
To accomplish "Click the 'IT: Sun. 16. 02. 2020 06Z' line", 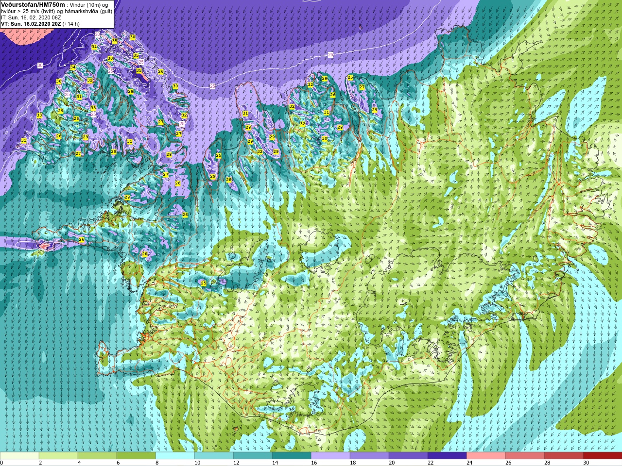I will [31, 17].
